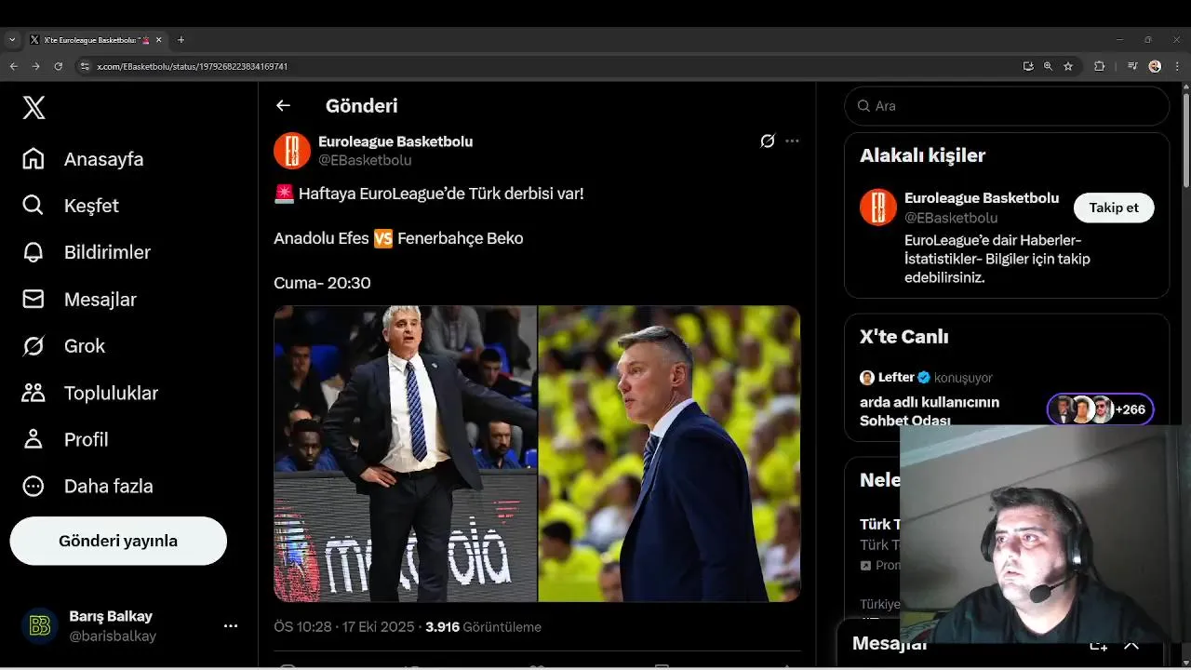Click the address bar URL x.com/EBasketbolu
This screenshot has width=1191, height=670.
pos(192,67)
